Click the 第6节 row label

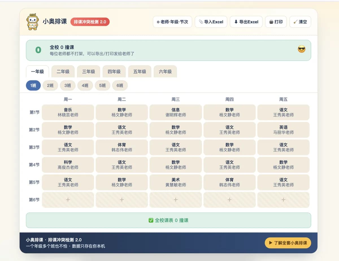pos(34,200)
